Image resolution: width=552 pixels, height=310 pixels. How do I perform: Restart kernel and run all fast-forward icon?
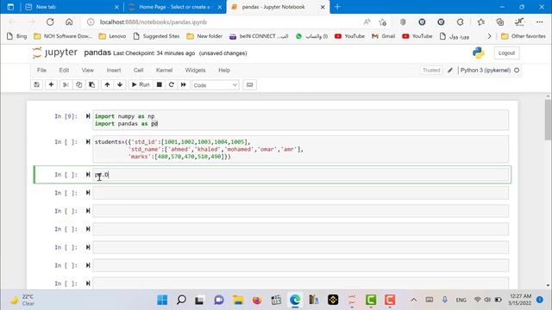tap(184, 84)
